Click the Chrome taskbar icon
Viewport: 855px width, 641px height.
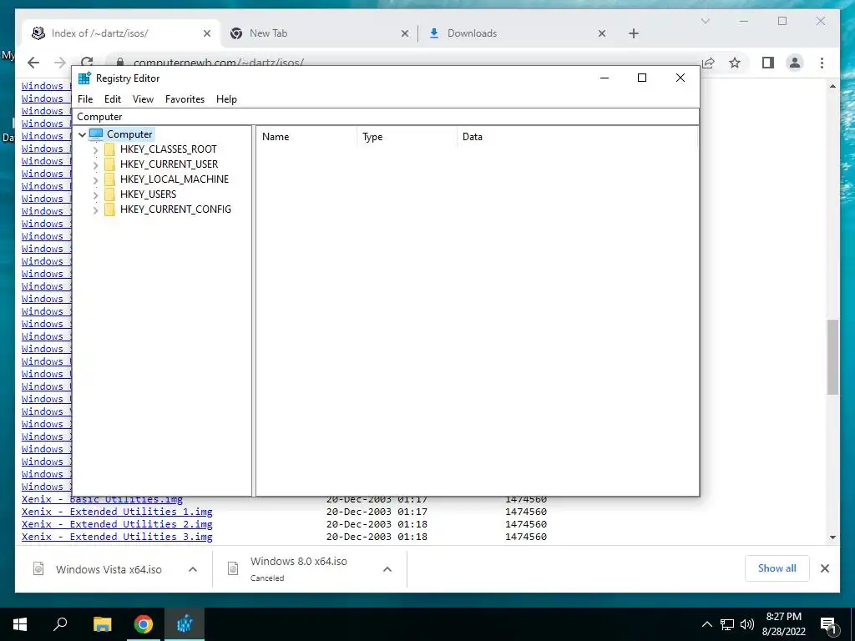144,624
